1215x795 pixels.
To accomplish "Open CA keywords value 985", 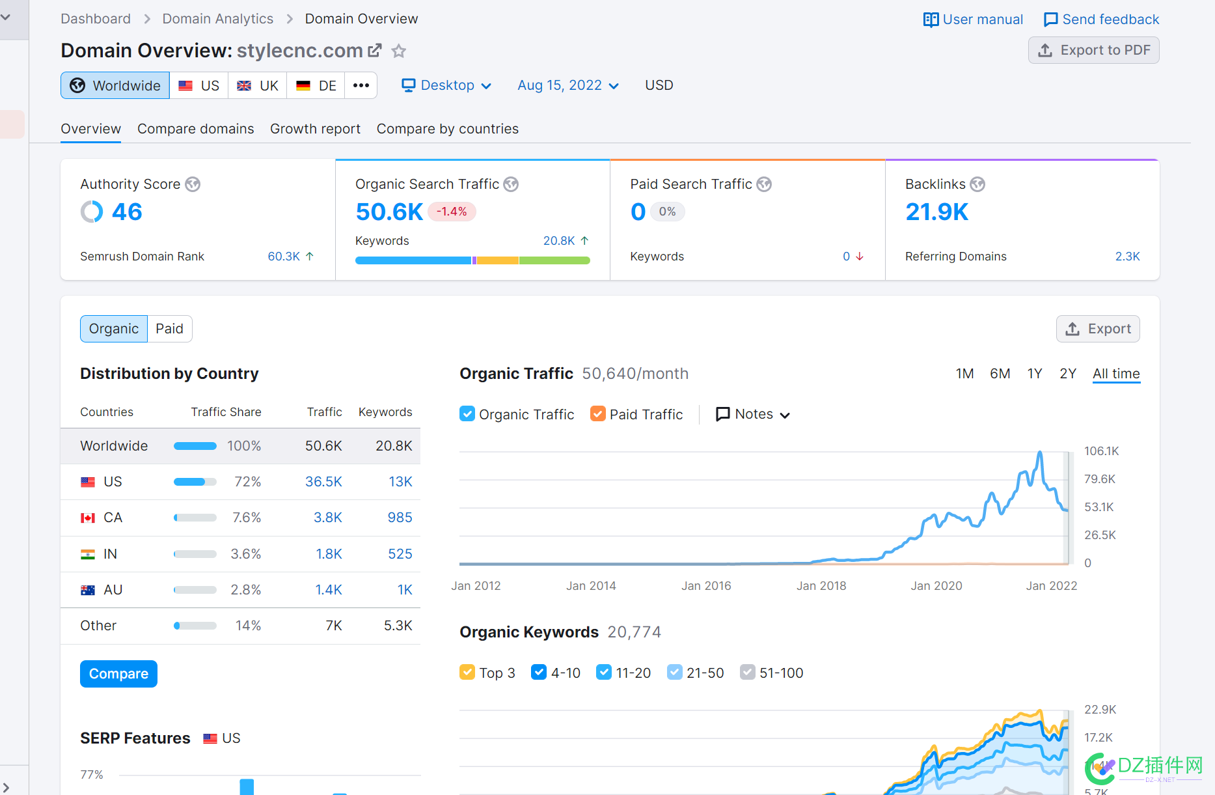I will (x=400, y=518).
